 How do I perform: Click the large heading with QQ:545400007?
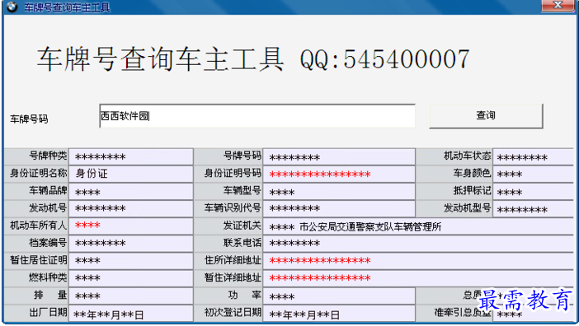coord(253,59)
